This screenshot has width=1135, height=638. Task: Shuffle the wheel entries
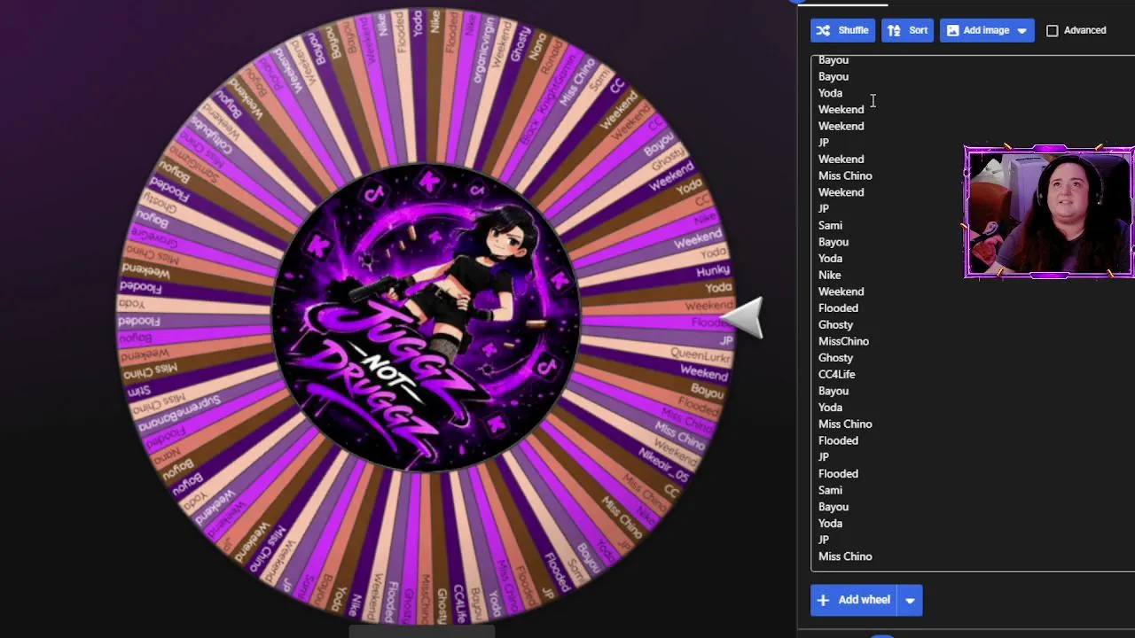pyautogui.click(x=842, y=30)
